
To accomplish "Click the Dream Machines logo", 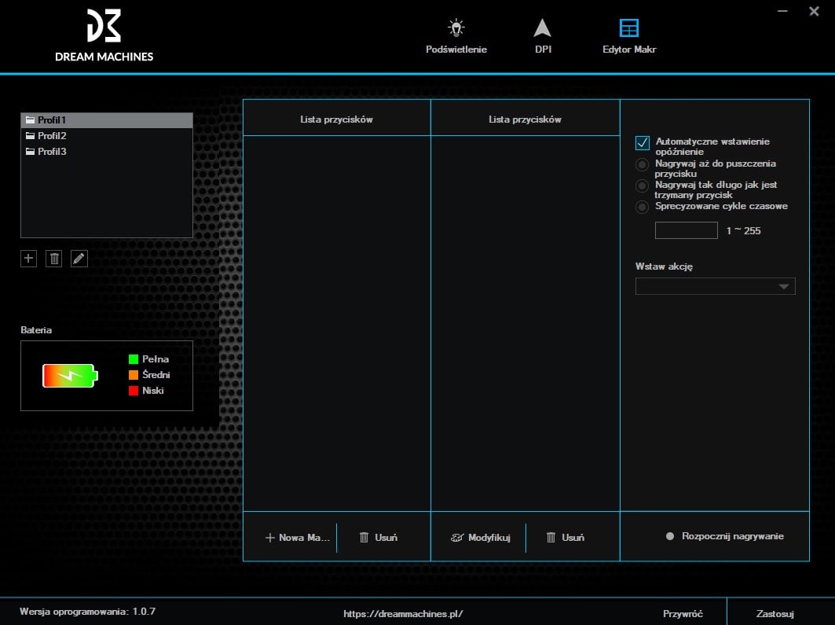I will 104,36.
